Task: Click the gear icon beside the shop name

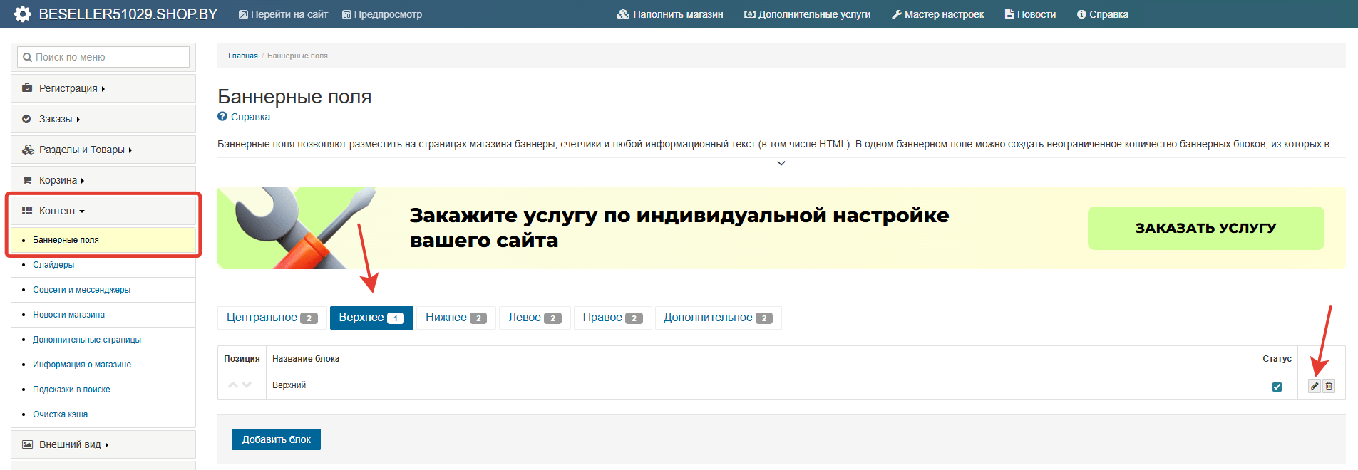Action: 23,14
